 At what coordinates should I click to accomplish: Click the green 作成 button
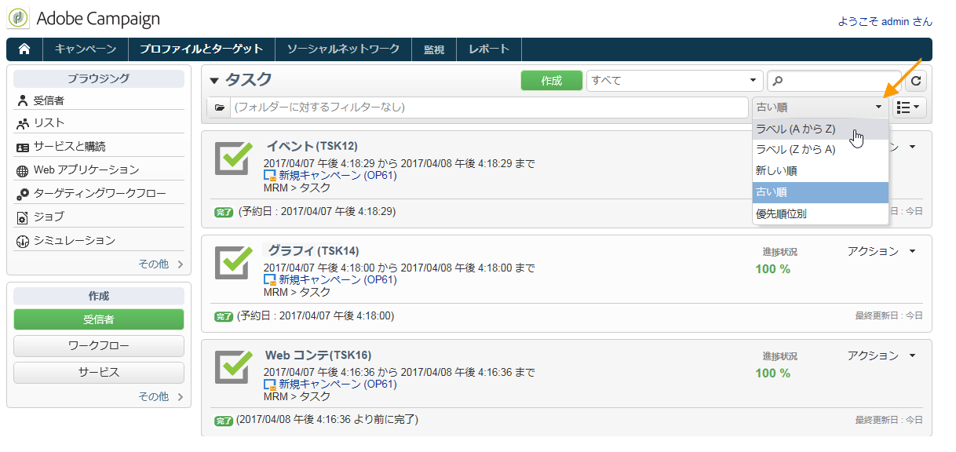(552, 81)
